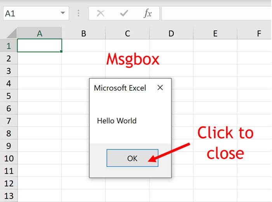Click the formula bar vertical dots handle
This screenshot has width=272, height=202.
78,13
